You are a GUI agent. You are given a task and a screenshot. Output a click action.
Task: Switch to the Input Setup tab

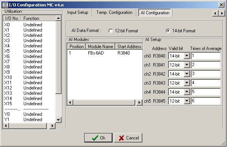[x=77, y=12]
